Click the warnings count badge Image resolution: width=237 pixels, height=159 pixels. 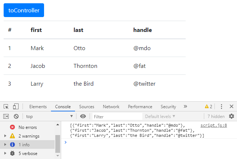pyautogui.click(x=209, y=107)
